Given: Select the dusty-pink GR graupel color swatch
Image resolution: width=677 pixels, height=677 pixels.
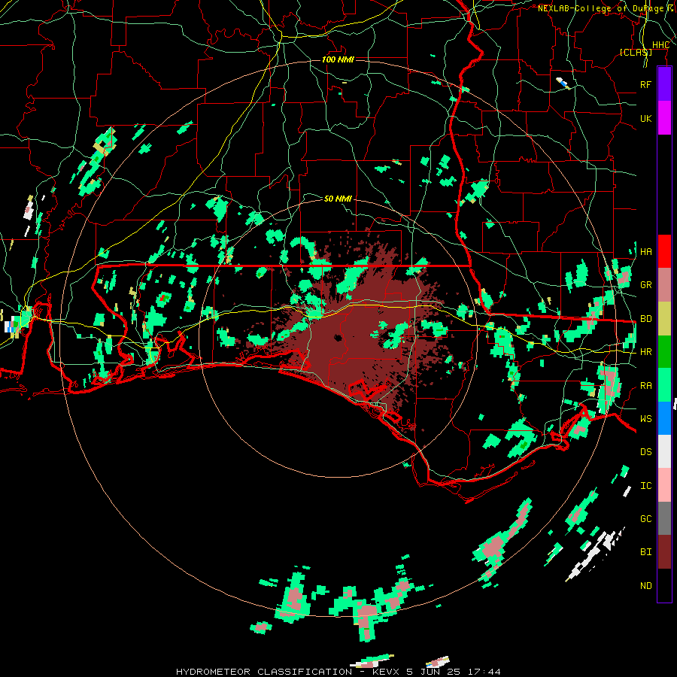Looking at the screenshot, I should tap(664, 285).
